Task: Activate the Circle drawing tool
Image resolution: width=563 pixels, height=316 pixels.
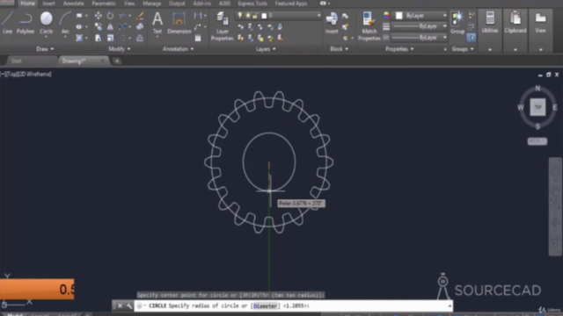Action: click(x=46, y=23)
